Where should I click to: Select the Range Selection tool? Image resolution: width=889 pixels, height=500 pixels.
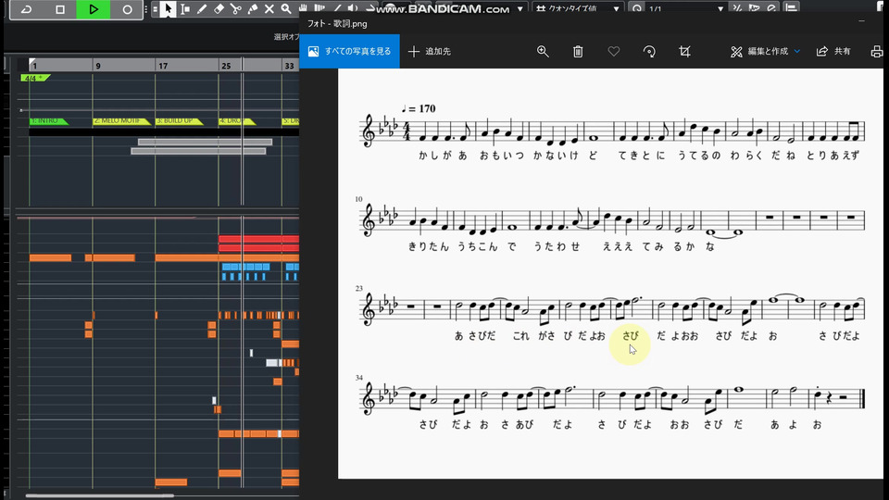(185, 9)
